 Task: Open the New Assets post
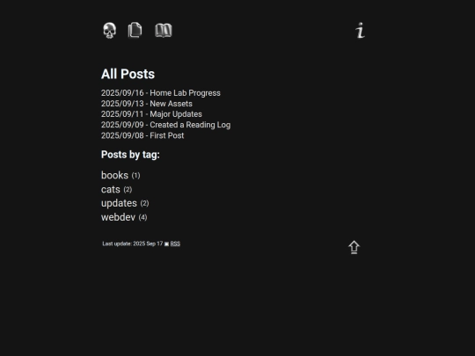(x=171, y=104)
